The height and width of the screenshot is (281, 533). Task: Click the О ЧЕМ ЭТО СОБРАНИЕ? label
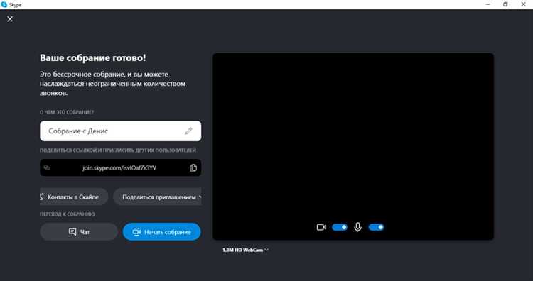(67, 112)
